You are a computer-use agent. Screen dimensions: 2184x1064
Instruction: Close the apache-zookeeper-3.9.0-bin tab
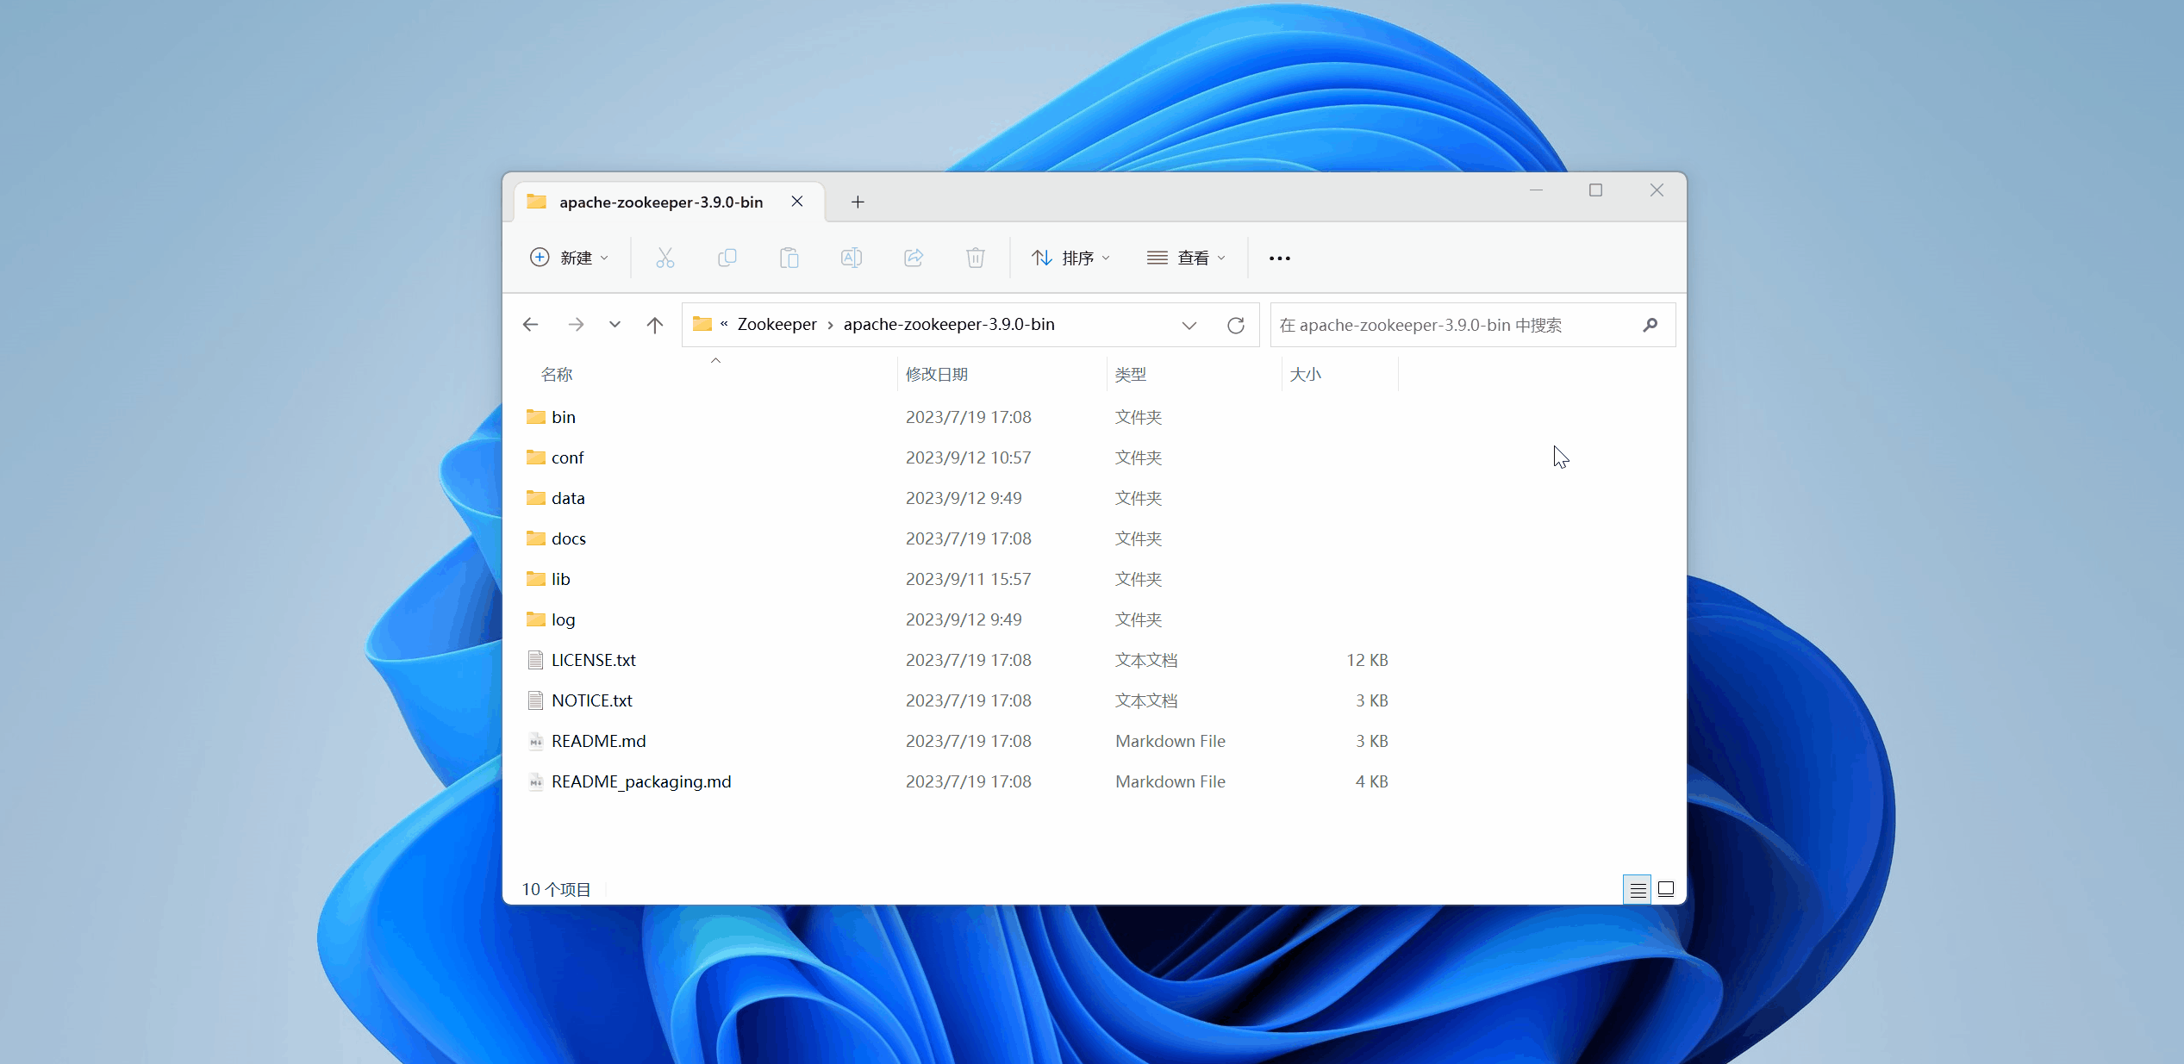[x=797, y=202]
